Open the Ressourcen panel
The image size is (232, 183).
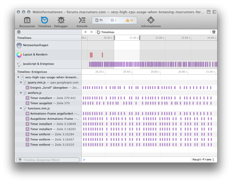click(27, 22)
